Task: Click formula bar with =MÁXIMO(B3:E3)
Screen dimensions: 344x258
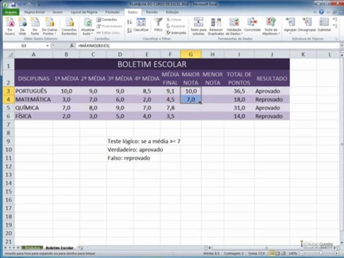Action: 207,46
